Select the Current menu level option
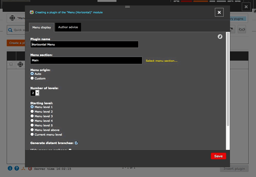Screen dimensions: 256x177 pos(32,134)
